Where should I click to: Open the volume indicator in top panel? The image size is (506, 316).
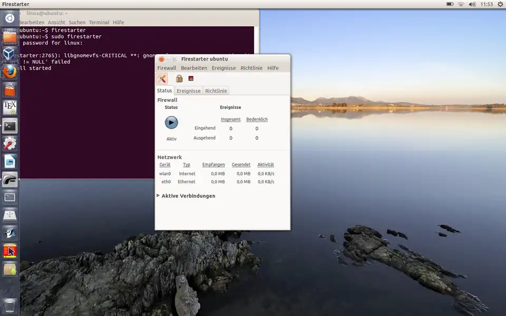tap(472, 4)
